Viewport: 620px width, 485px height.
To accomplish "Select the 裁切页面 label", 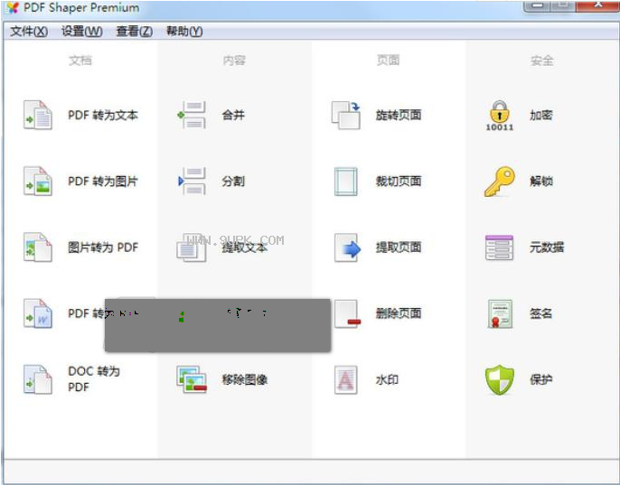I will pos(399,181).
